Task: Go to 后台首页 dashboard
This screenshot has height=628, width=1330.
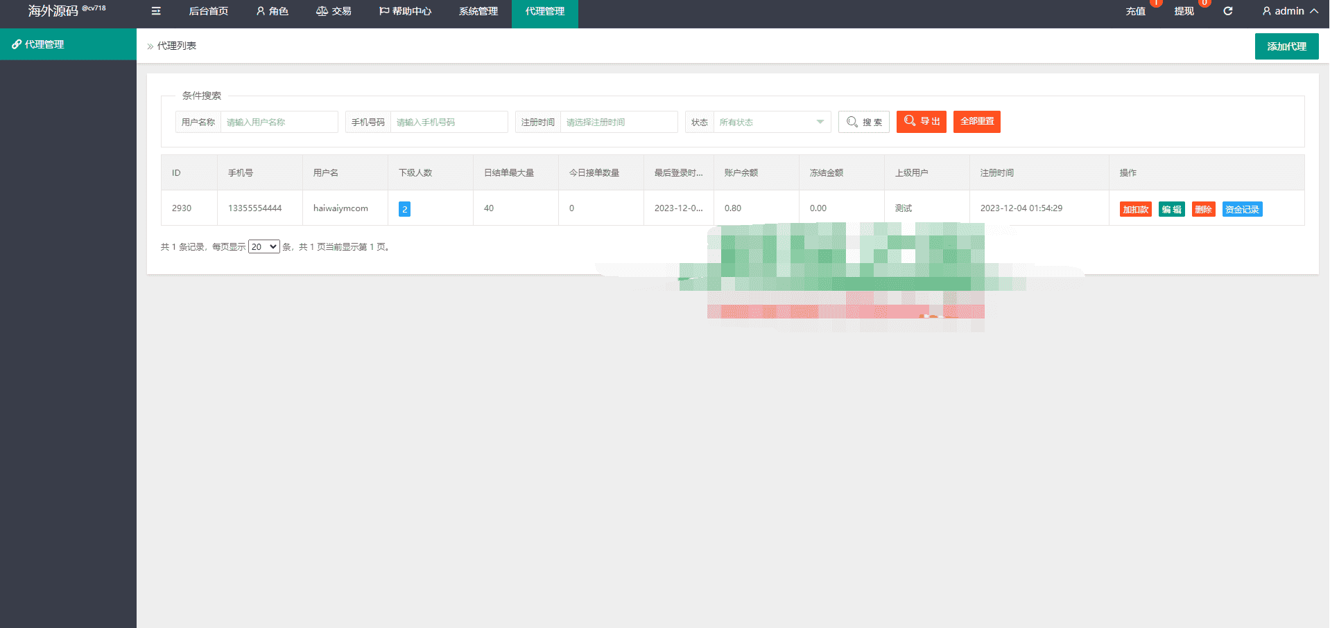Action: 209,11
